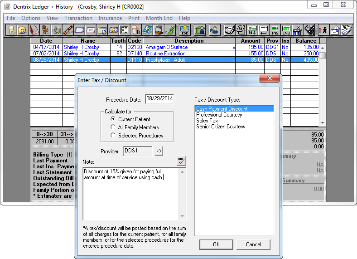Select Professional Courtesy discount type
The image size is (357, 259).
coord(234,115)
